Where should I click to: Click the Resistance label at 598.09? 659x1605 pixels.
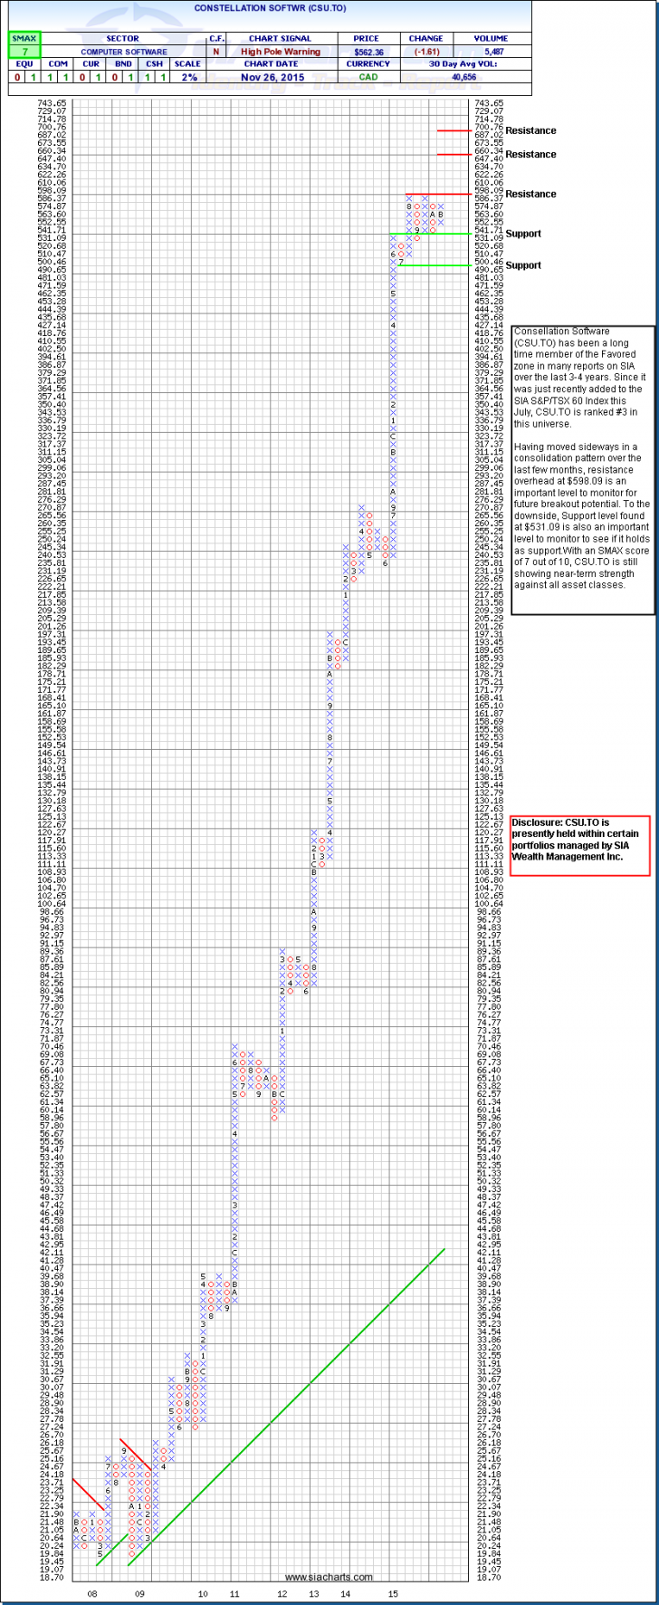(530, 194)
